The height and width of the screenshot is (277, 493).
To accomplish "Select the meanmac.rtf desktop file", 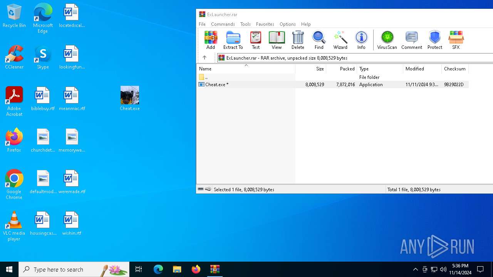I will (x=72, y=99).
